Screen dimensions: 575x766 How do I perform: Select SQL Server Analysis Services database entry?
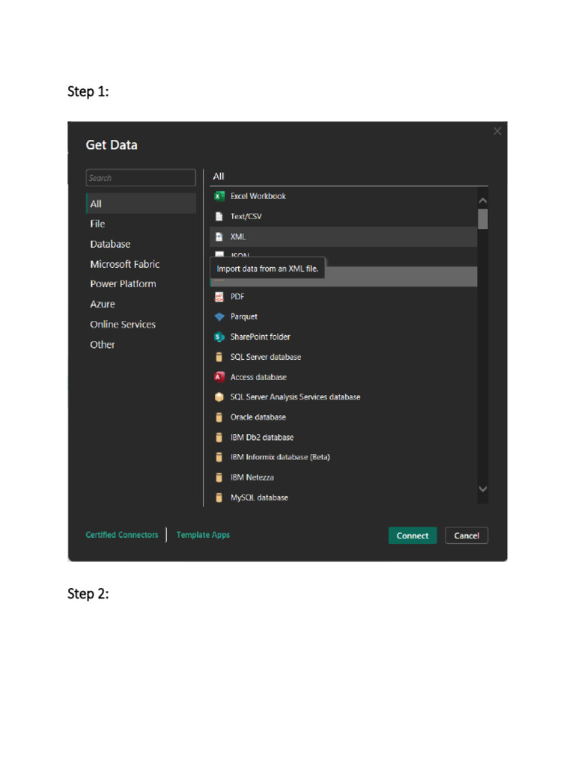click(344, 397)
